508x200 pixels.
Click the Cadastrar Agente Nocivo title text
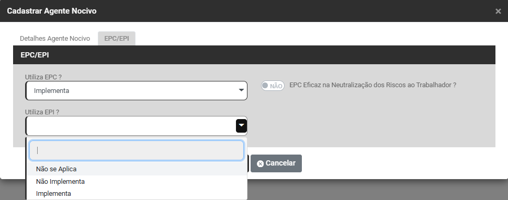coord(52,11)
